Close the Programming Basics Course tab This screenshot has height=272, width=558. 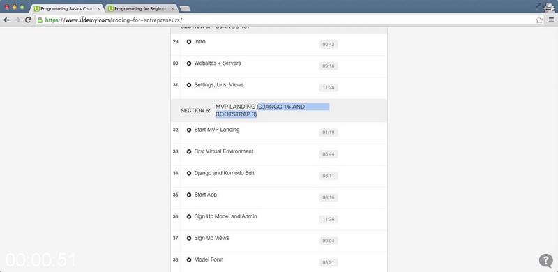[99, 8]
